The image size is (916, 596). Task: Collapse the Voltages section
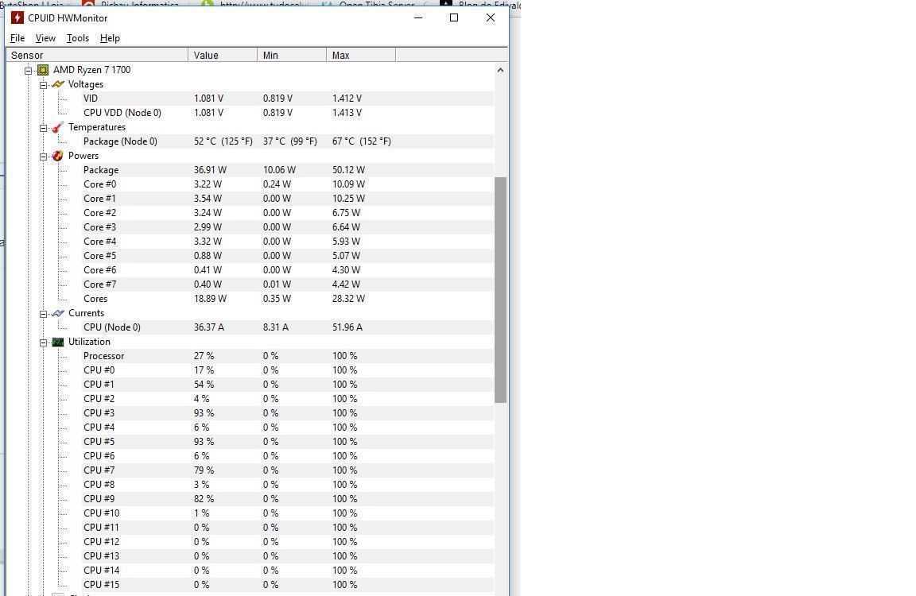click(43, 85)
